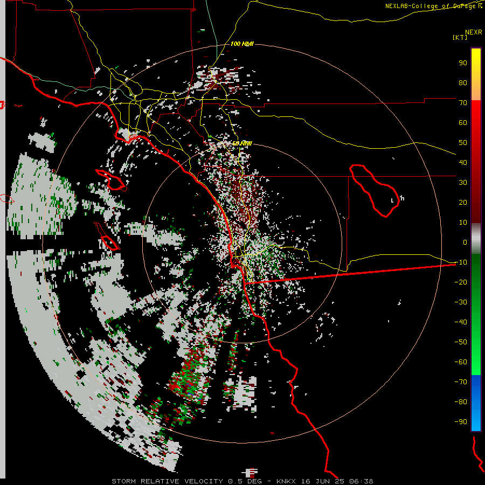Select the -70 value on velocity scale
Image resolution: width=485 pixels, height=485 pixels.
(461, 382)
